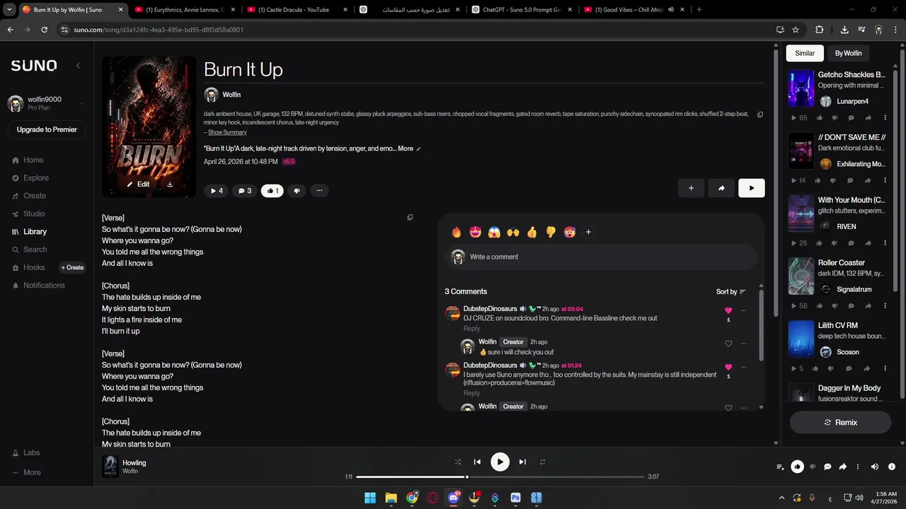Edit the Burn It Up cover art
The height and width of the screenshot is (509, 906).
[x=138, y=184]
